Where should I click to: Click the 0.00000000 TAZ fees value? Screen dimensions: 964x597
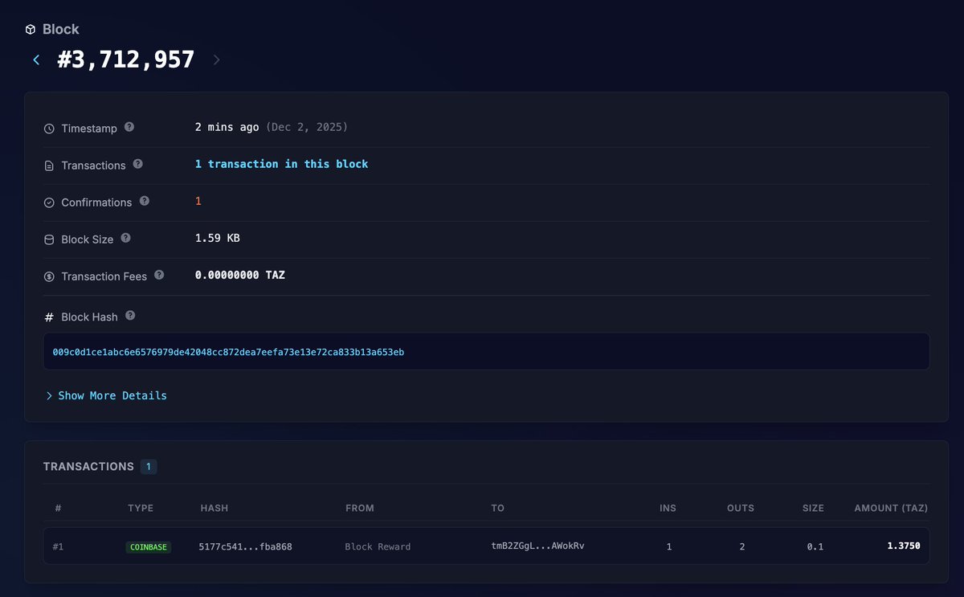(x=240, y=275)
